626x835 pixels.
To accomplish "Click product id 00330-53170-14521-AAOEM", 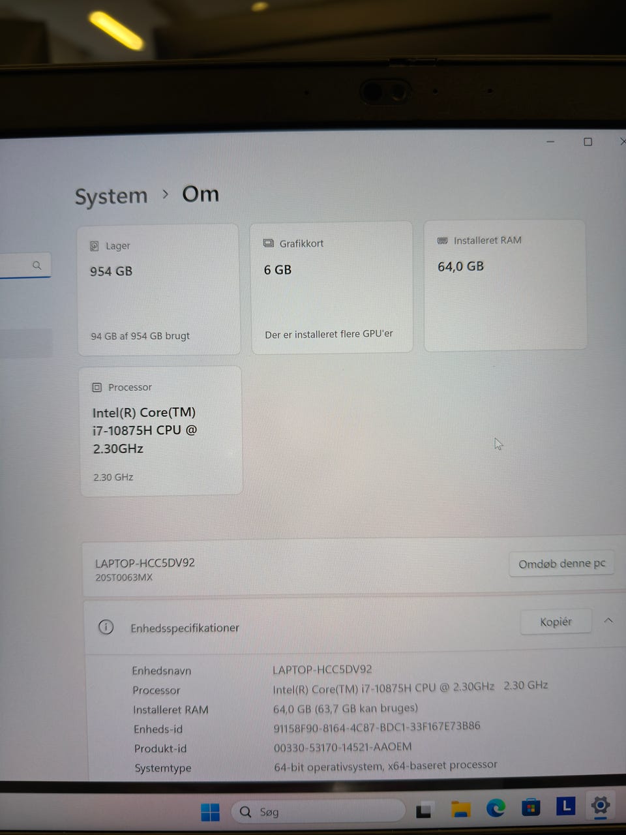I will click(342, 747).
